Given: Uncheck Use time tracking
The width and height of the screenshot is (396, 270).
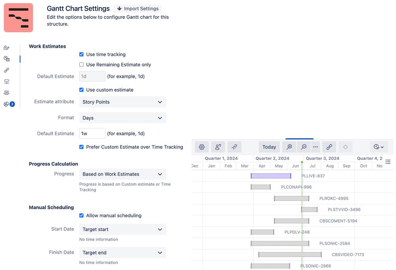Looking at the screenshot, I should [81, 54].
